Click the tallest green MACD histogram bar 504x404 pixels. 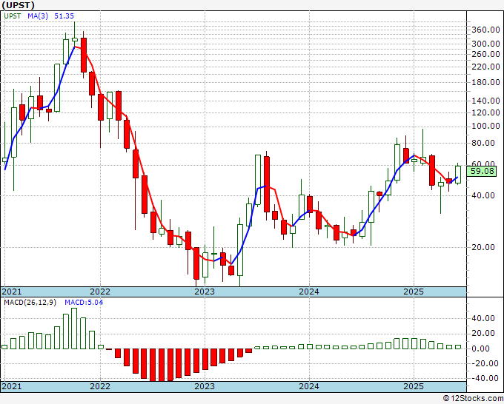point(74,329)
